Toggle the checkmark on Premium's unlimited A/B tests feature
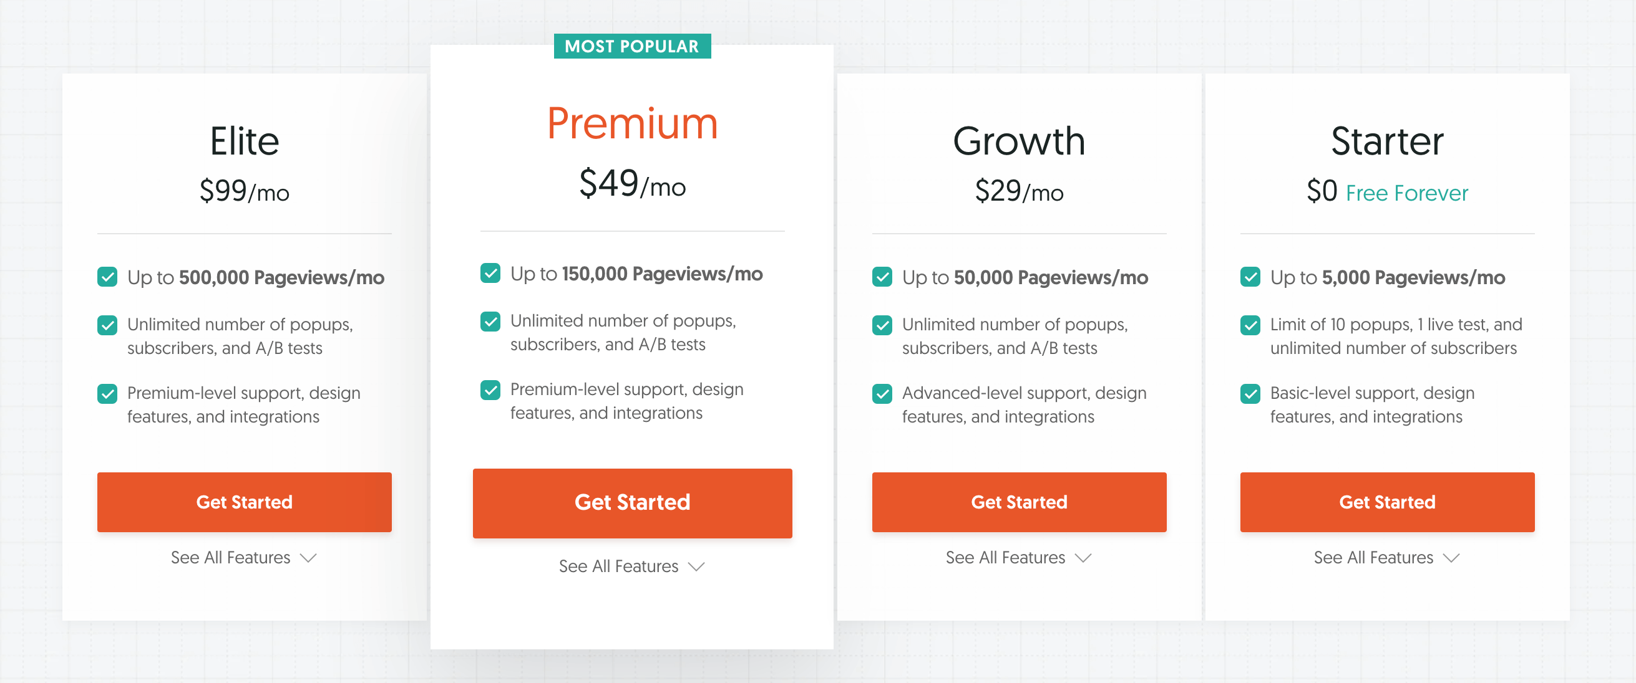 tap(490, 322)
